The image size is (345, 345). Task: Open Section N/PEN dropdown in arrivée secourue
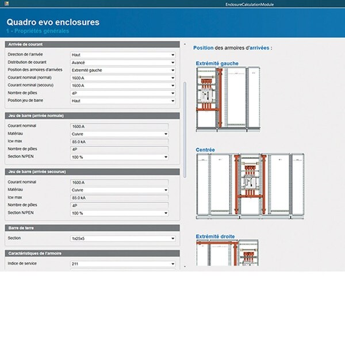click(120, 213)
